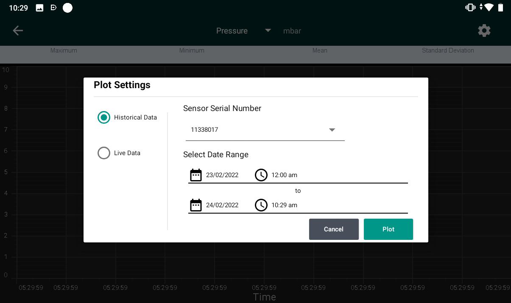Click the start date calendar icon
Screen dimensions: 511x303
coord(196,175)
